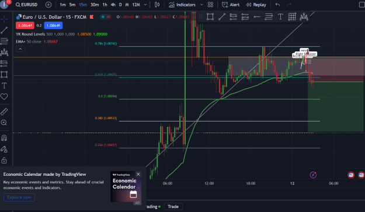Switch to 1m timeframe
This screenshot has height=212, width=365.
(62, 5)
